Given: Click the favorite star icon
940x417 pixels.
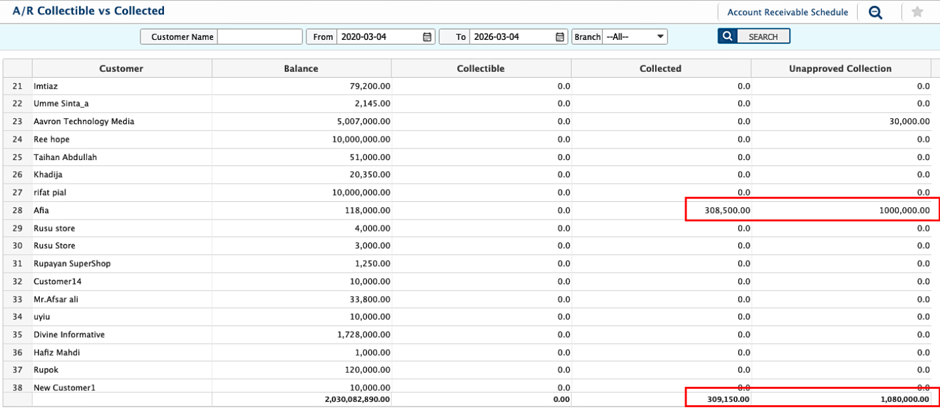Looking at the screenshot, I should 917,12.
